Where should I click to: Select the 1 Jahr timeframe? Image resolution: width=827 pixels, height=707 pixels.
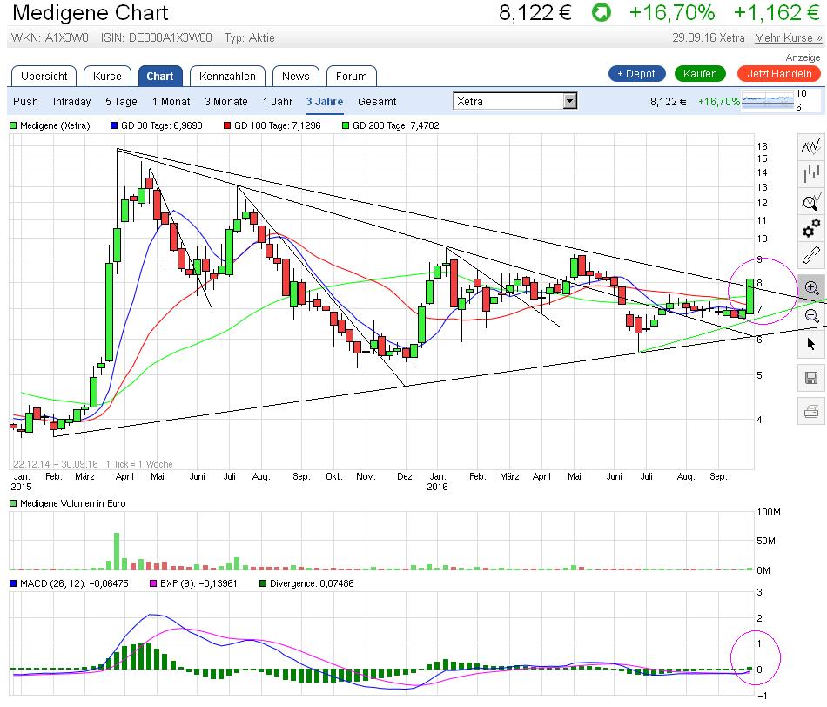click(x=278, y=101)
